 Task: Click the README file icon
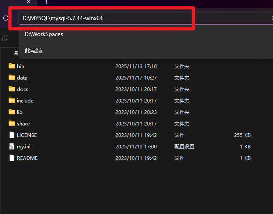pyautogui.click(x=11, y=158)
